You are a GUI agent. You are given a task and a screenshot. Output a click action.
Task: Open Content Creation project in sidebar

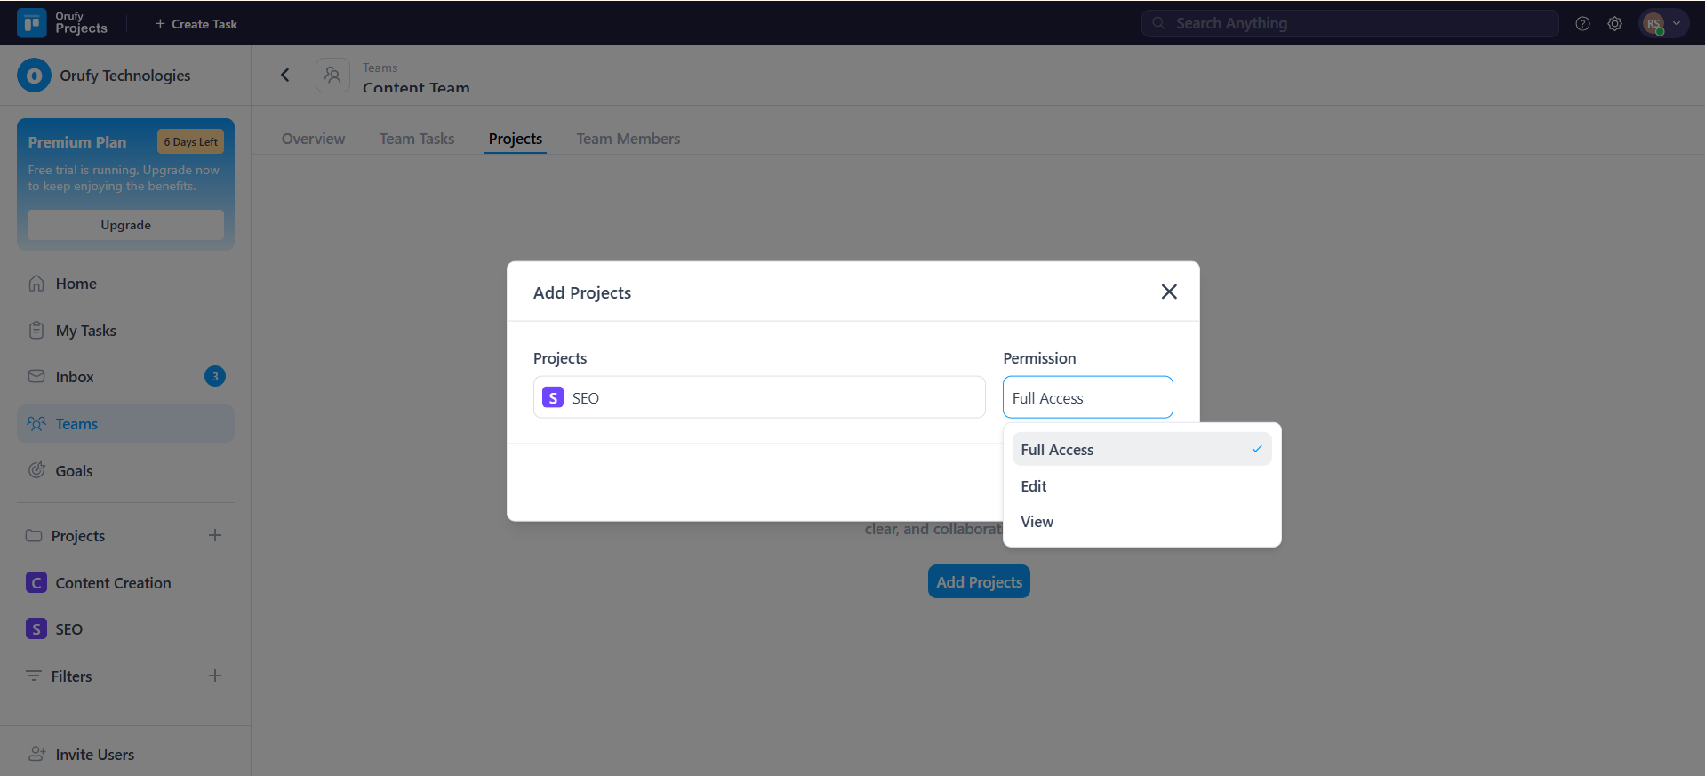coord(113,583)
